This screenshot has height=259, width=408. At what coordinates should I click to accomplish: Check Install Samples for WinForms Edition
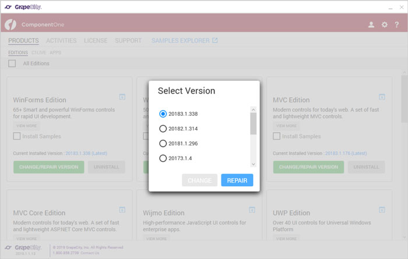(x=17, y=136)
